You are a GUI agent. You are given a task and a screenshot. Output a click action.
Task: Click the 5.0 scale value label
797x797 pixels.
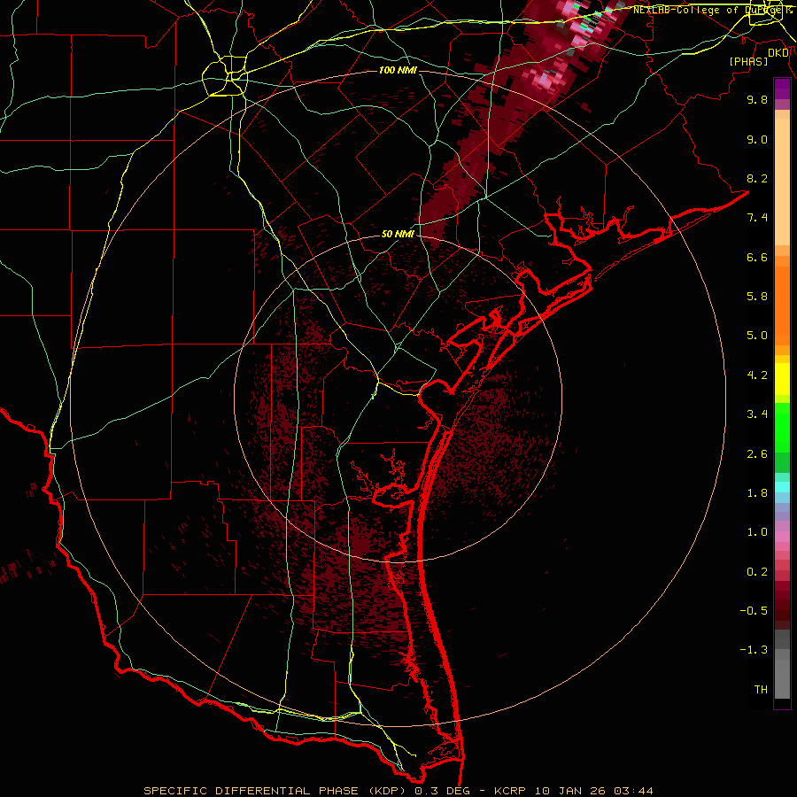point(757,336)
